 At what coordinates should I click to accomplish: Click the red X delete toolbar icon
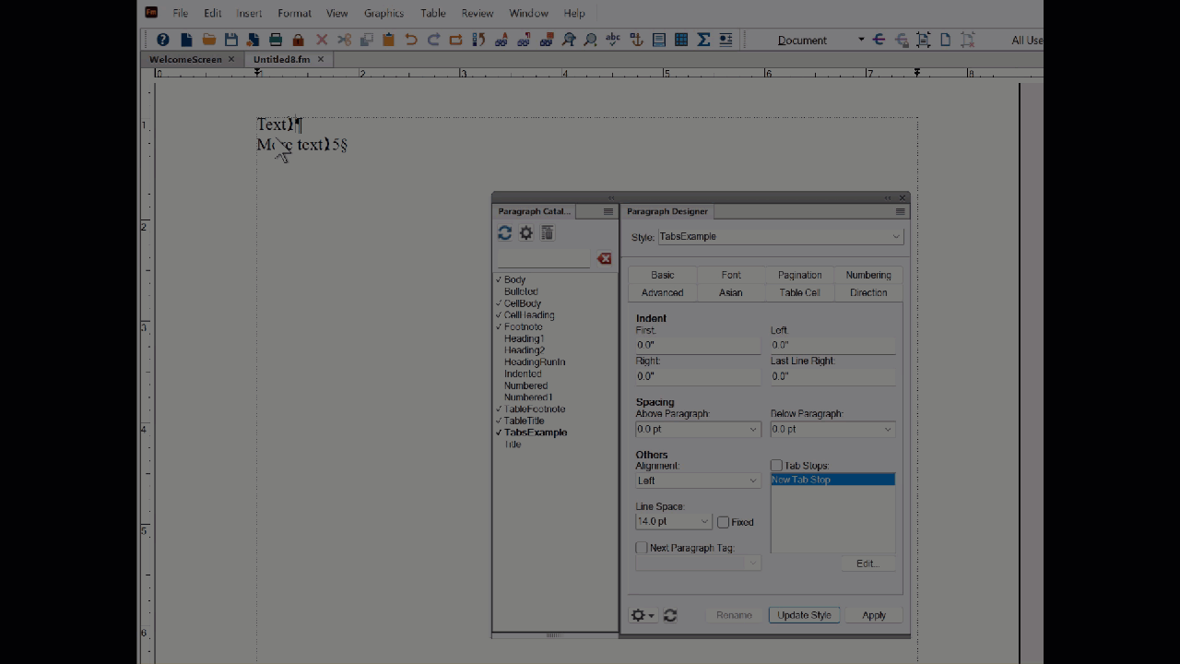(322, 40)
